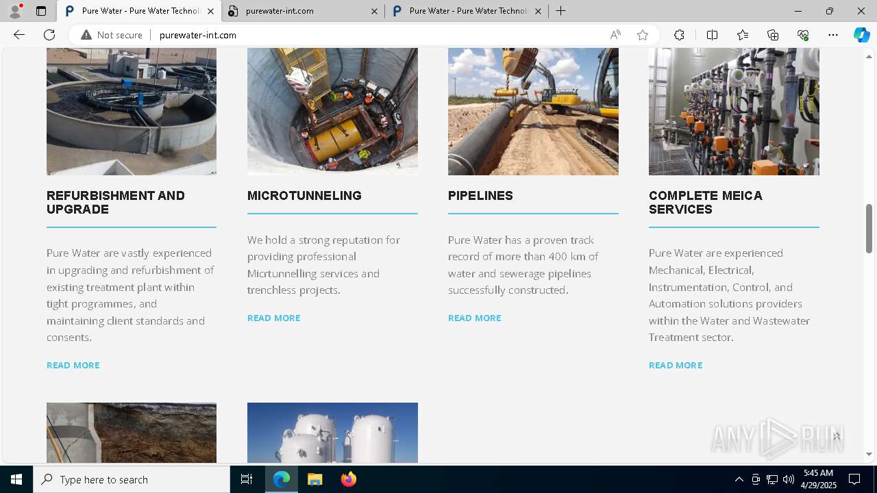Open the MEICA pipework valves image

734,112
